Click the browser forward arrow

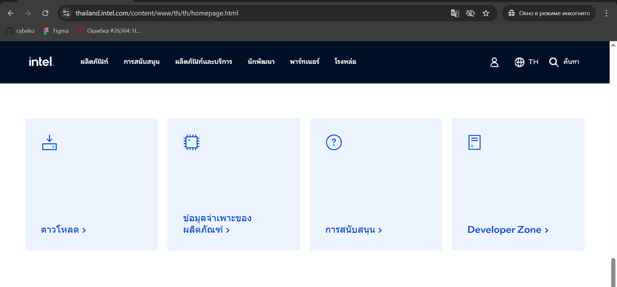point(28,13)
